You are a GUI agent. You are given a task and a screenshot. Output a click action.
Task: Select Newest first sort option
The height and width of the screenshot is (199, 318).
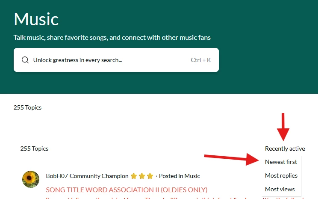click(281, 162)
